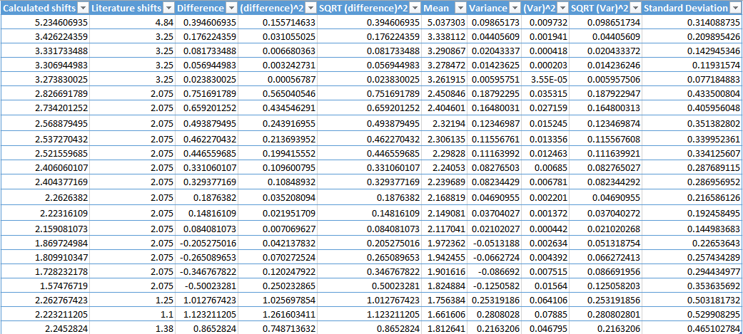Select cell containing 0.10848932

pyautogui.click(x=278, y=182)
